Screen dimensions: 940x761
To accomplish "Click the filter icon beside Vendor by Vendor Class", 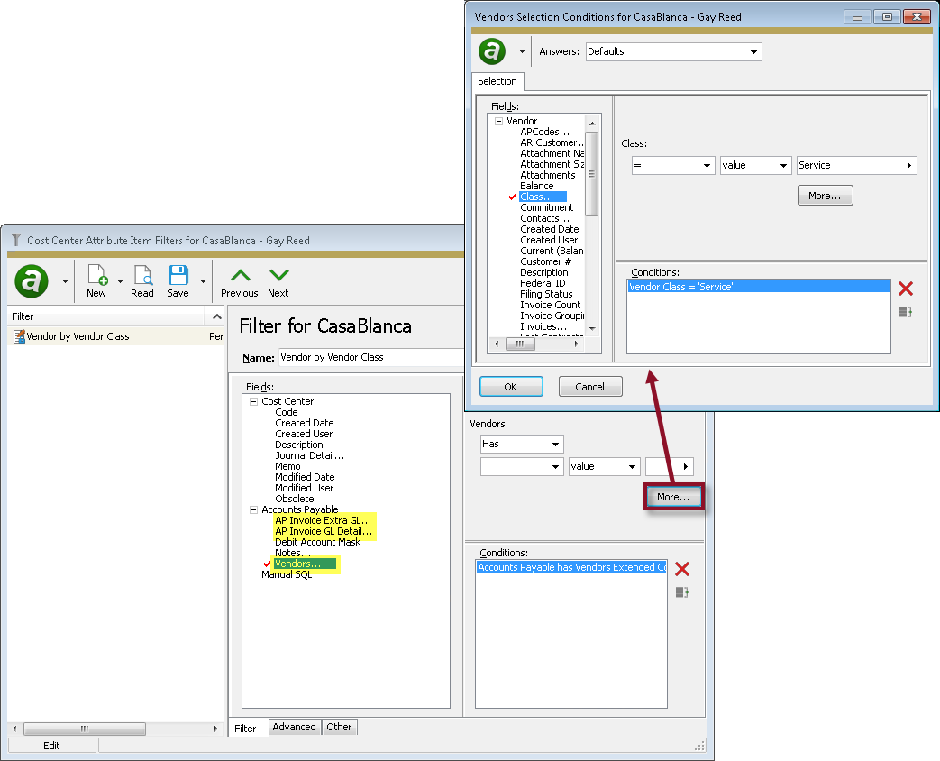I will tap(20, 335).
